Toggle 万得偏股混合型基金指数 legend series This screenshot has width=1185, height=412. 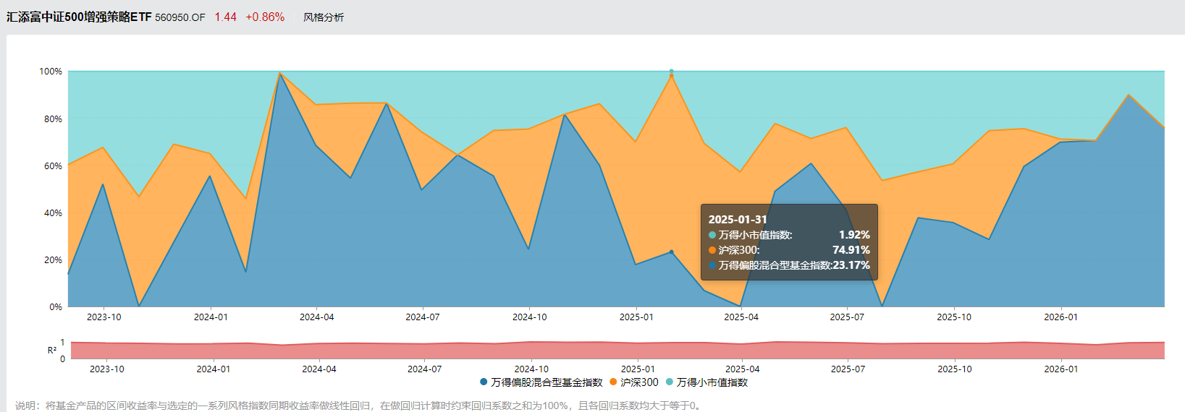(x=541, y=382)
